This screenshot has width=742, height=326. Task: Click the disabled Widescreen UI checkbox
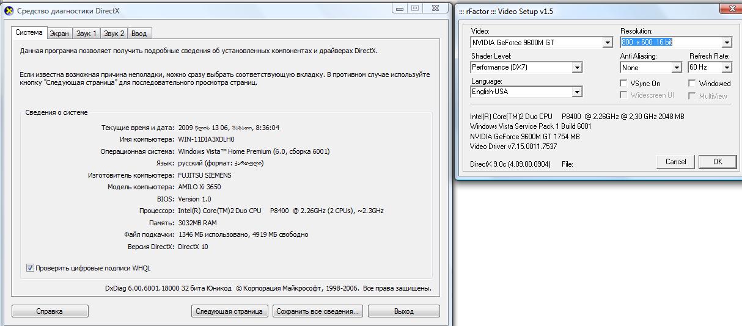click(x=623, y=95)
